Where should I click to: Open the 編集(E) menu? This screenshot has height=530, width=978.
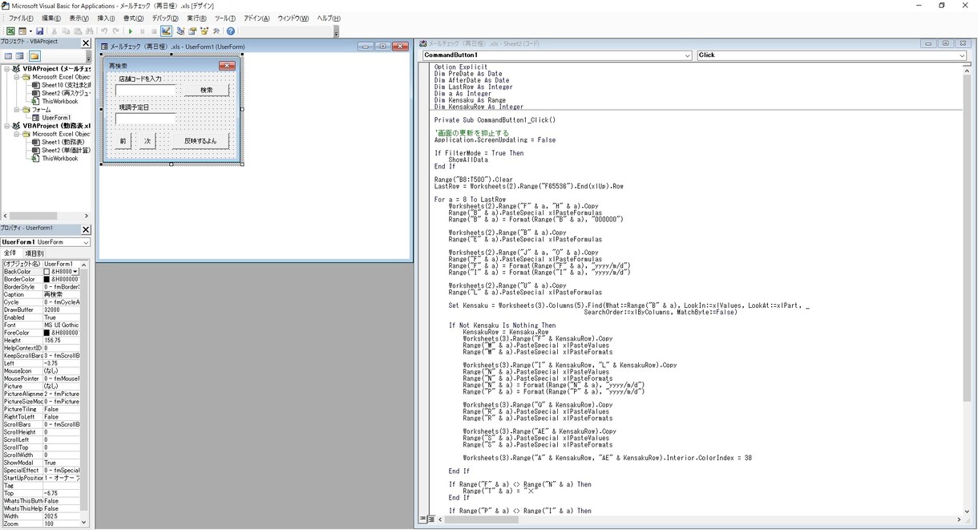pyautogui.click(x=51, y=18)
